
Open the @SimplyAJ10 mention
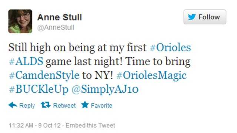[105, 89]
